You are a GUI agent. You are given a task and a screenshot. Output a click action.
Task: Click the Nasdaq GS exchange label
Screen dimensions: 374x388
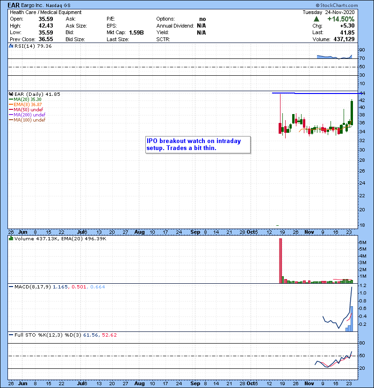(x=58, y=5)
